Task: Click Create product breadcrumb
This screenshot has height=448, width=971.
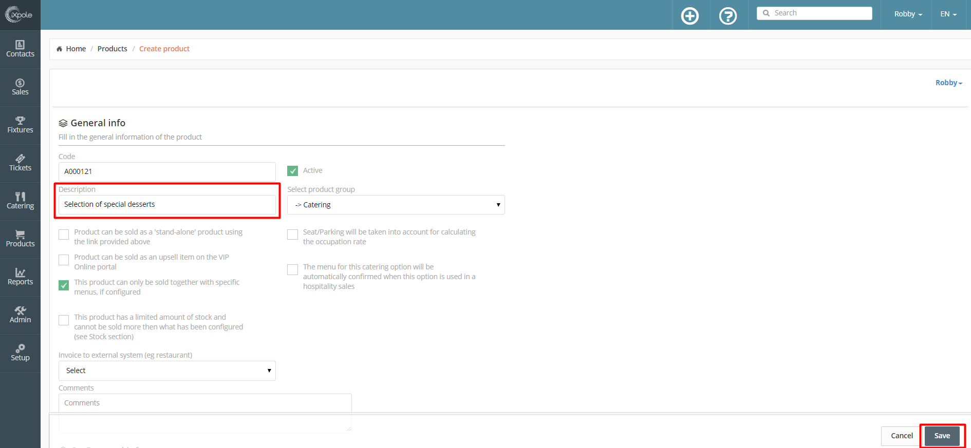Action: pos(164,49)
